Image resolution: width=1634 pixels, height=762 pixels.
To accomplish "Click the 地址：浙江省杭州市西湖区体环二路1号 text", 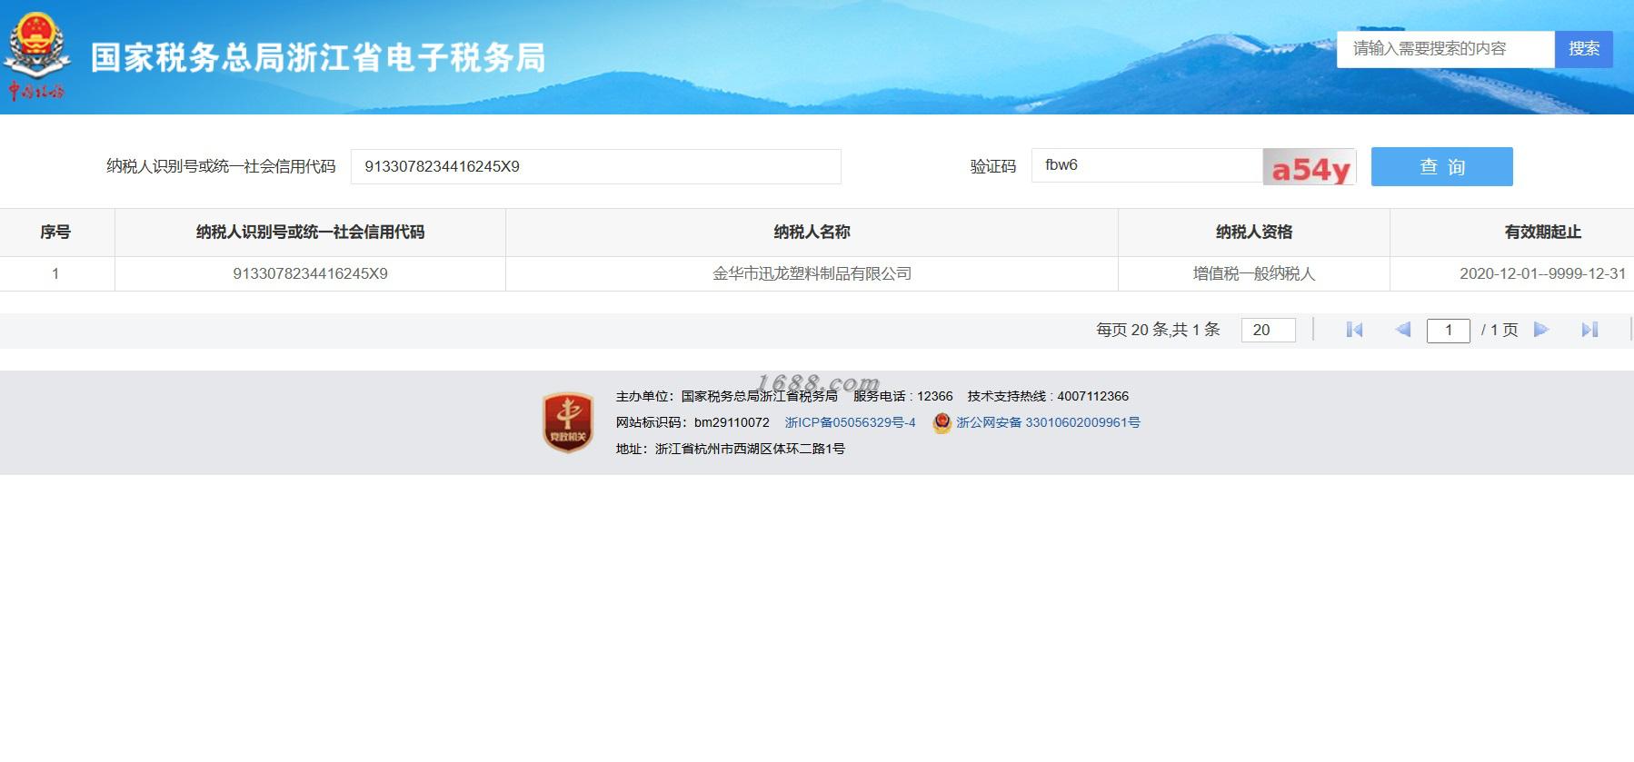I will pyautogui.click(x=731, y=449).
